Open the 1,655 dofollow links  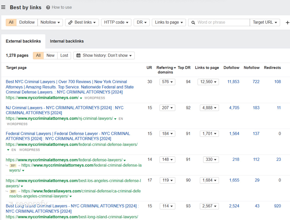click(x=234, y=180)
